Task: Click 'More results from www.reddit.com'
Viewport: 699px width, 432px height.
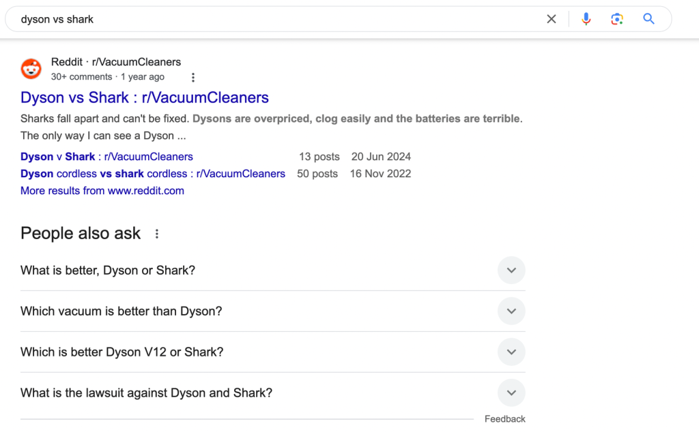Action: pos(102,191)
